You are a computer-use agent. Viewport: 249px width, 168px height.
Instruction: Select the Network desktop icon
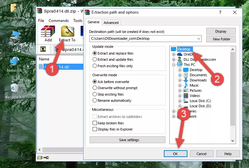click(15, 65)
